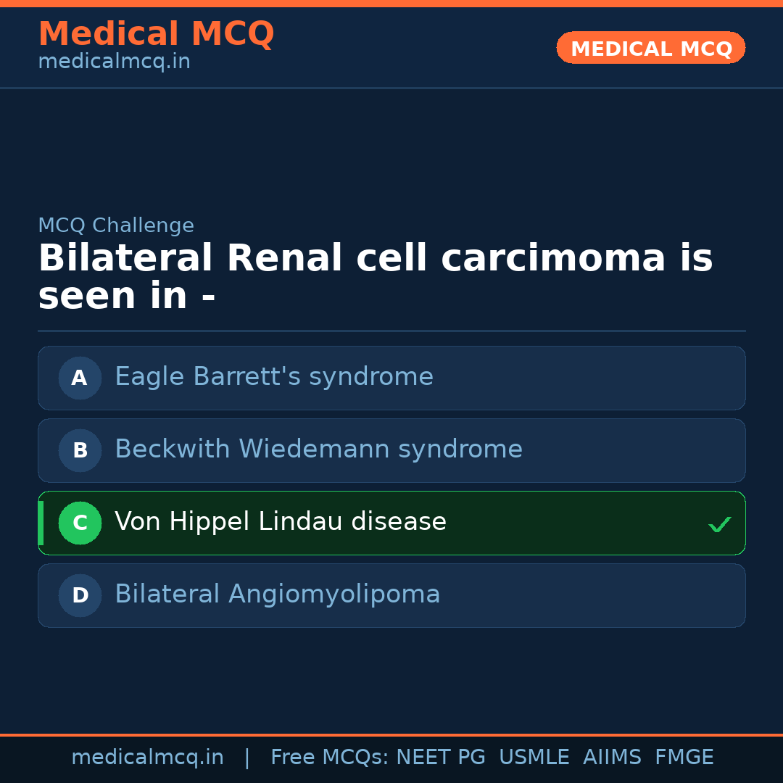This screenshot has width=783, height=783.
Task: Select Von Hippel Lindau disease answer
Action: tap(281, 522)
